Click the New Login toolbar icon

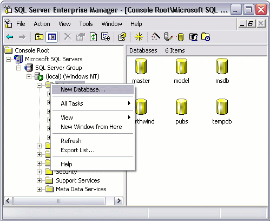(x=193, y=37)
